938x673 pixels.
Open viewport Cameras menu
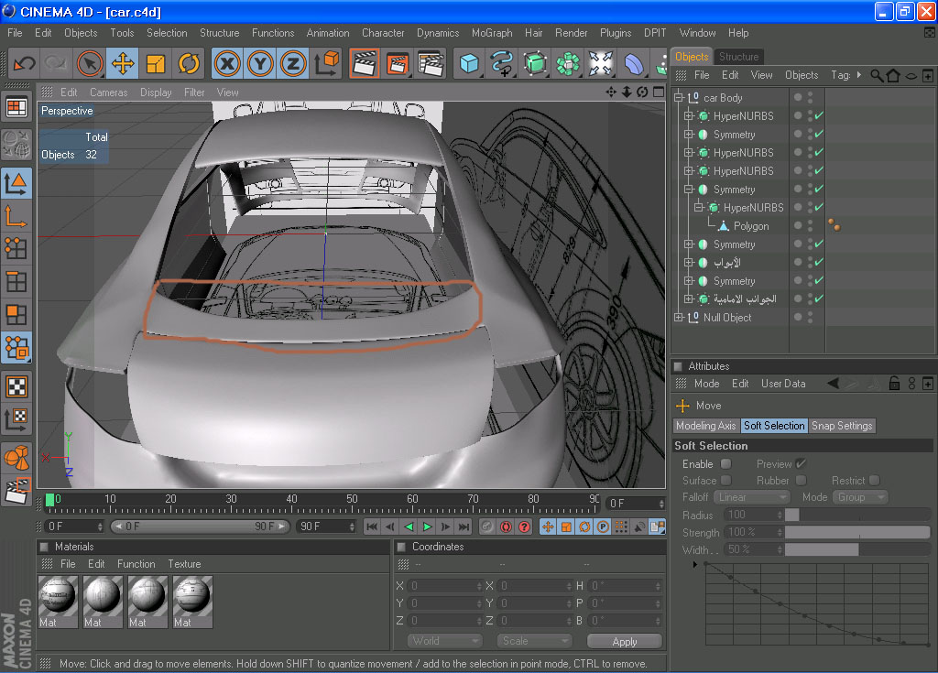tap(108, 92)
